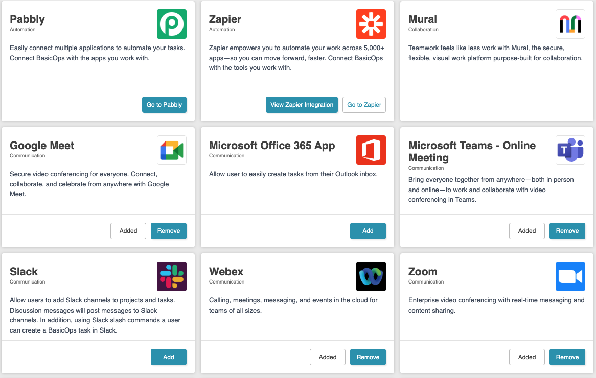The image size is (596, 378).
Task: Remove the Webex integration
Action: point(368,357)
